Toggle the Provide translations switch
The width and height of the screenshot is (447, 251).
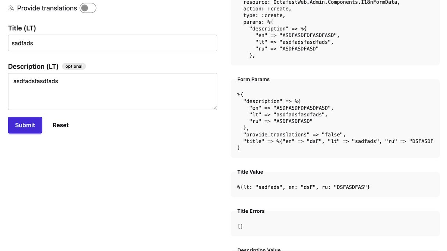[88, 8]
